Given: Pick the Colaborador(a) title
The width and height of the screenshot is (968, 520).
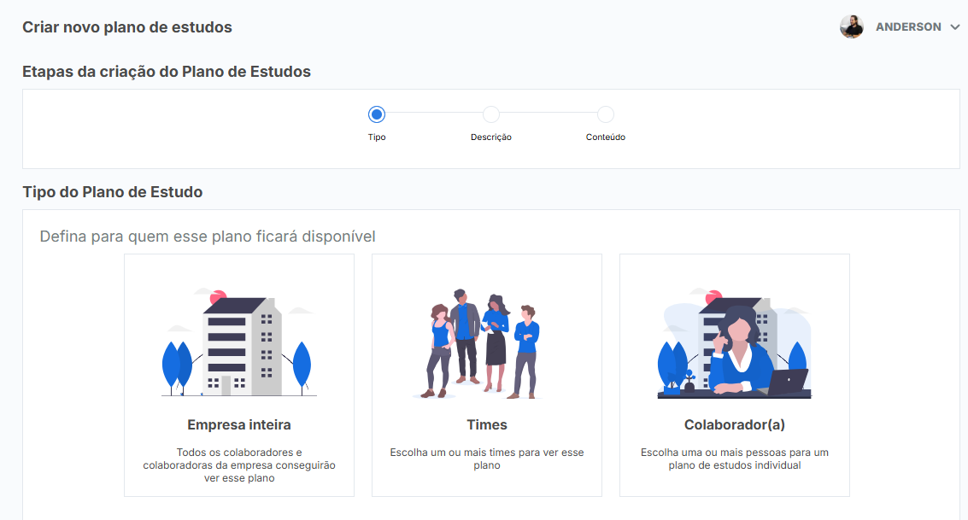Looking at the screenshot, I should pos(735,424).
